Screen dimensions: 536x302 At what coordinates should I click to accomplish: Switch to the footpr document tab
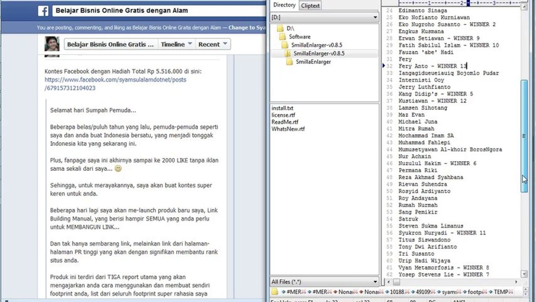click(x=473, y=292)
